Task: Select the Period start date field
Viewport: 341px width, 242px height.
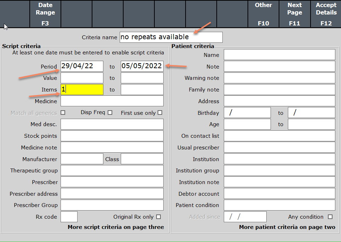Action: pyautogui.click(x=82, y=66)
